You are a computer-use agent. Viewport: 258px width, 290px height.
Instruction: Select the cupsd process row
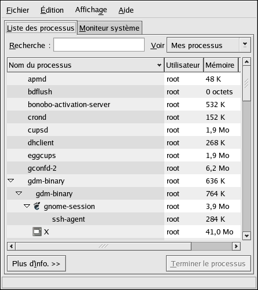coord(124,130)
